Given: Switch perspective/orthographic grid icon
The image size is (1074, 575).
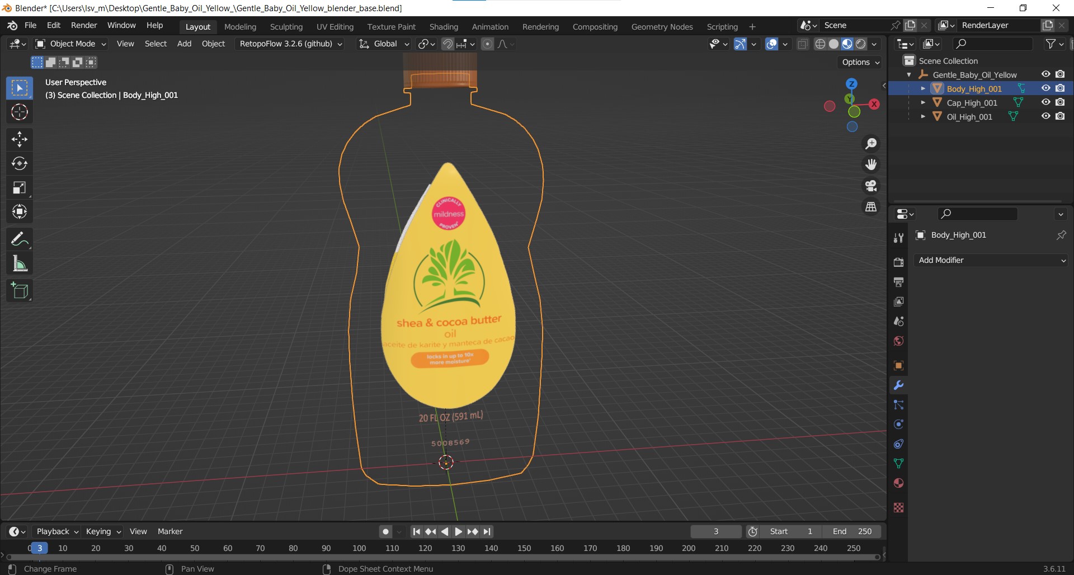Looking at the screenshot, I should point(871,207).
